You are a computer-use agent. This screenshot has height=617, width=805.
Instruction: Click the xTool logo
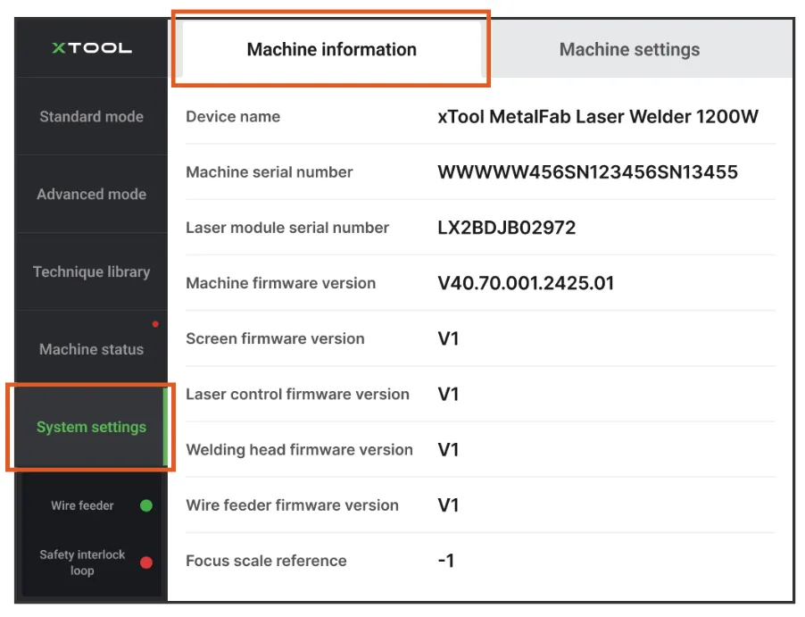[x=91, y=48]
